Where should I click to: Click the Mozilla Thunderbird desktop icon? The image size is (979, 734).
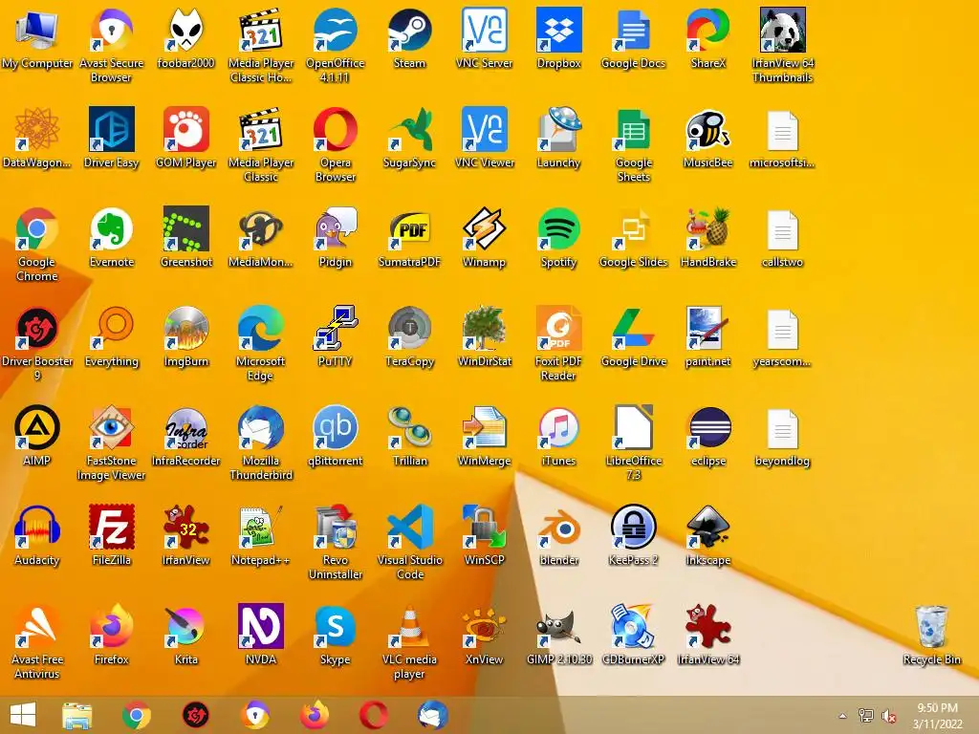(260, 427)
